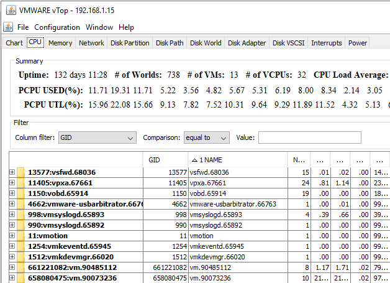The height and width of the screenshot is (283, 390).
Task: Open the Window menu
Action: click(x=99, y=27)
